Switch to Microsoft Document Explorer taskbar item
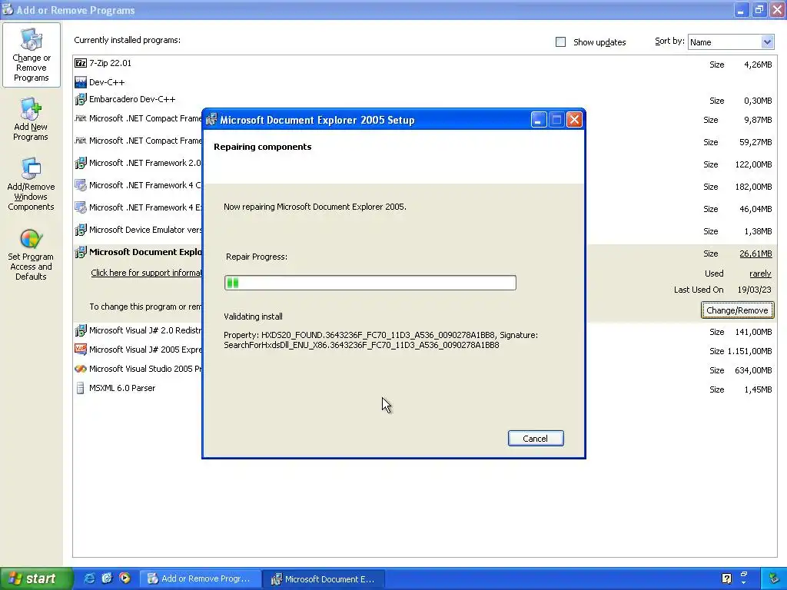Viewport: 787px width, 590px height. [x=324, y=578]
